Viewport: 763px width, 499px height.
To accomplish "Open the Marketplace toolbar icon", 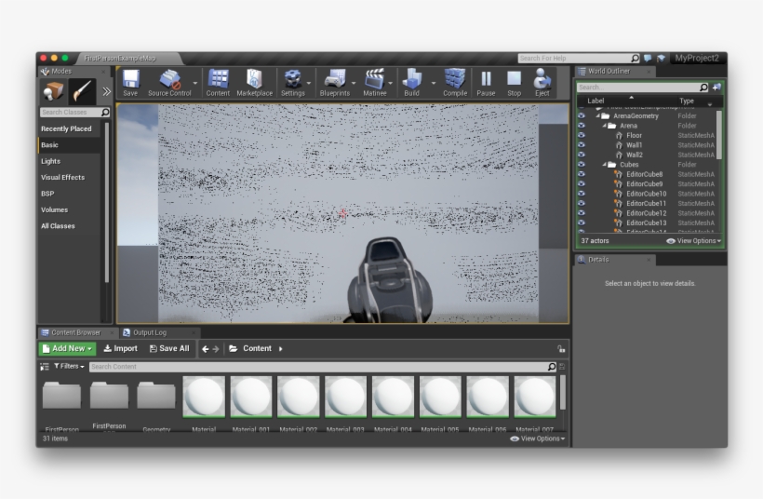I will tap(255, 82).
